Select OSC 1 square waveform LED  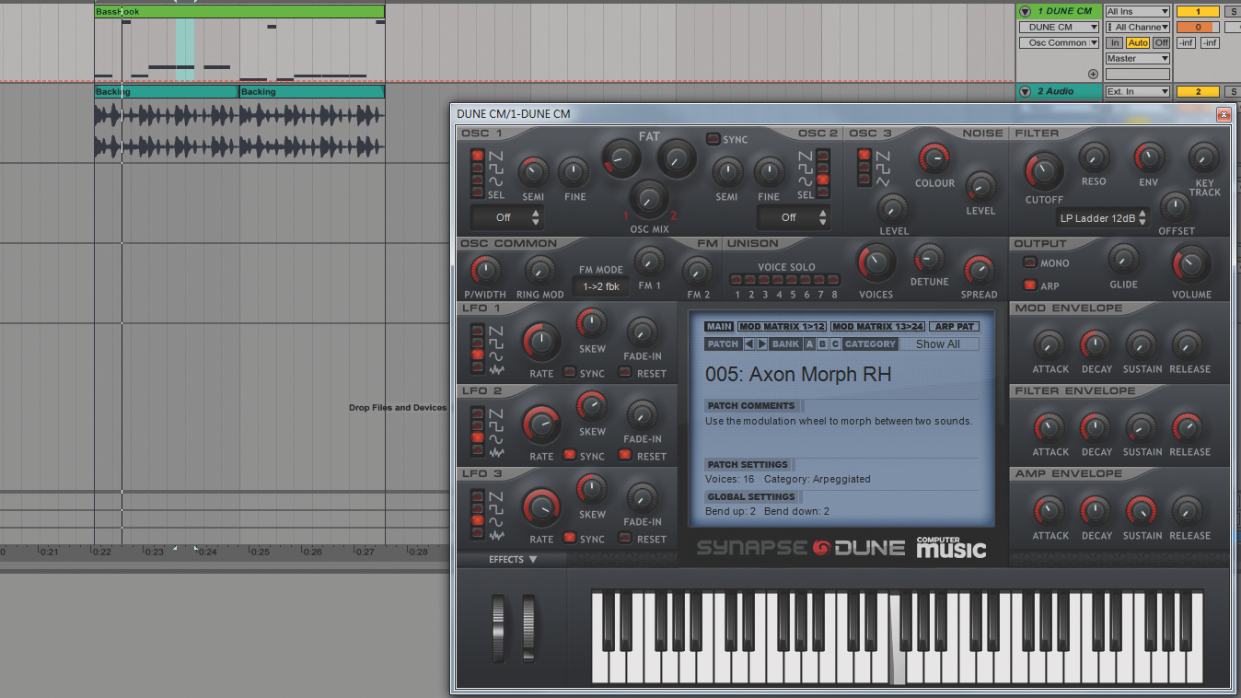477,169
